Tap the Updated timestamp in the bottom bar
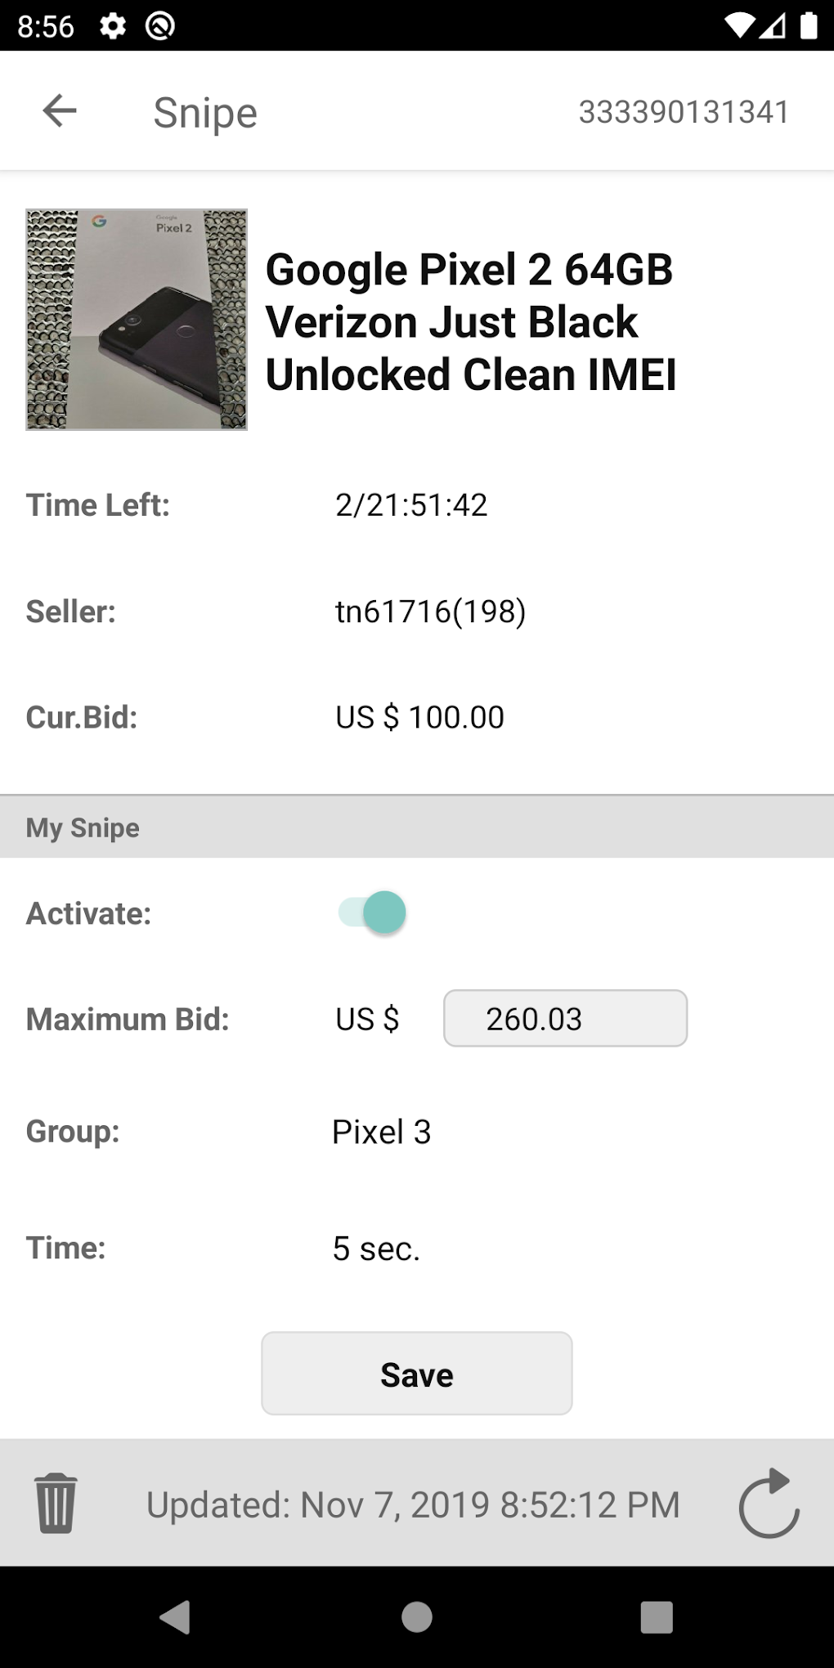The width and height of the screenshot is (834, 1668). [x=413, y=1504]
